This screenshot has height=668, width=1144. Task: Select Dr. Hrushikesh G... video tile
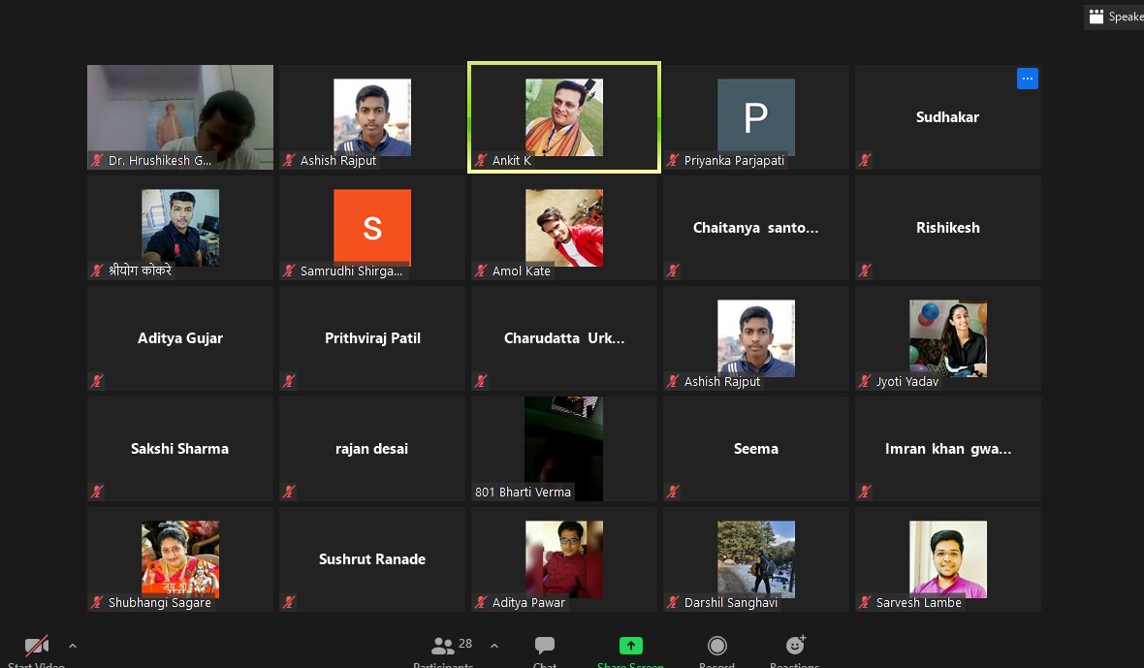pyautogui.click(x=180, y=117)
